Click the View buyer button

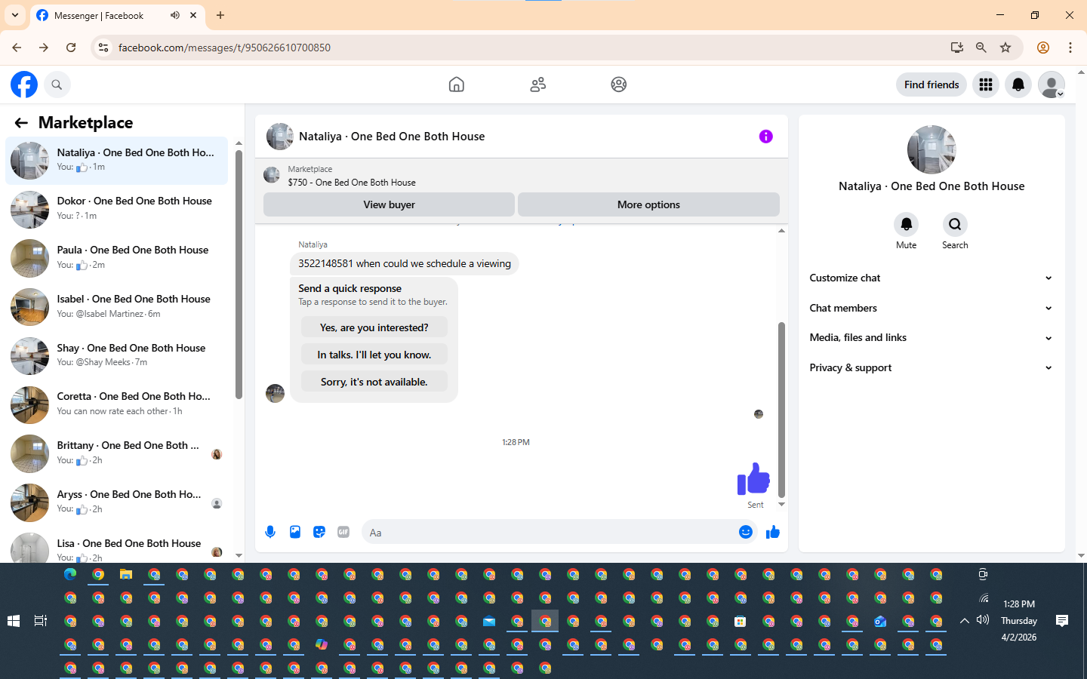coord(389,204)
